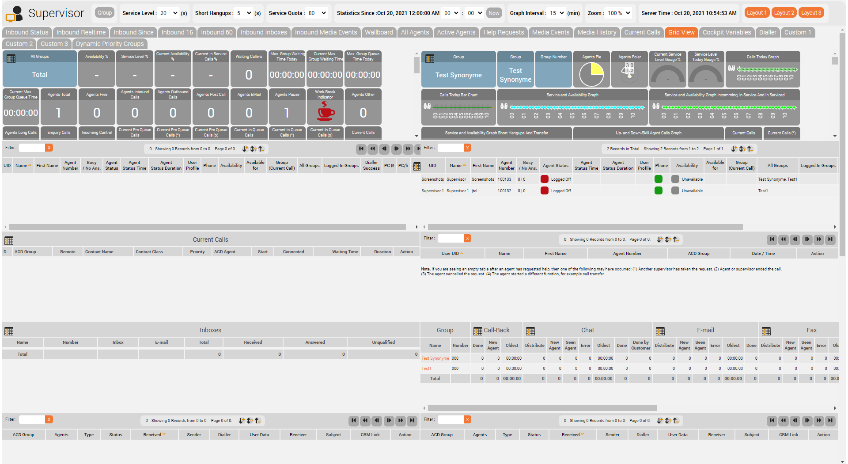The width and height of the screenshot is (848, 464).
Task: Switch to Layout 2
Action: coord(784,13)
